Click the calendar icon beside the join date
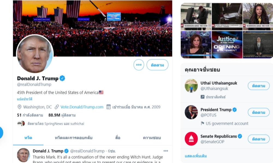 (x=108, y=107)
